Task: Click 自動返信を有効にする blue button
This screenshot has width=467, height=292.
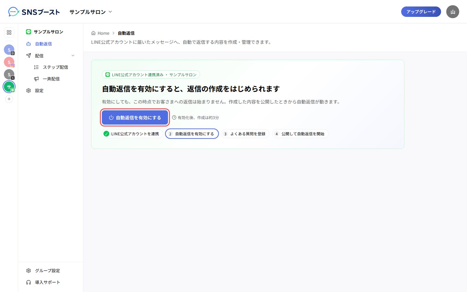Action: coord(135,117)
